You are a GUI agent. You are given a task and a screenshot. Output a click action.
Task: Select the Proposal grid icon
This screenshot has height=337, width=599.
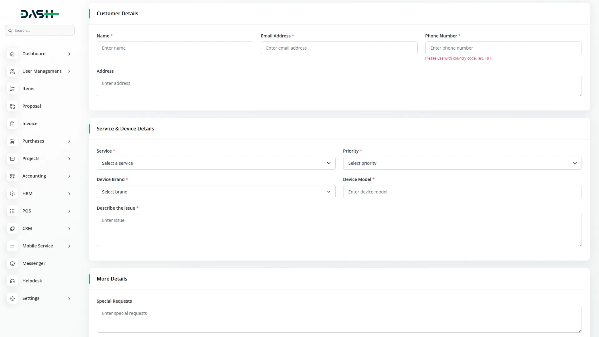[12, 106]
